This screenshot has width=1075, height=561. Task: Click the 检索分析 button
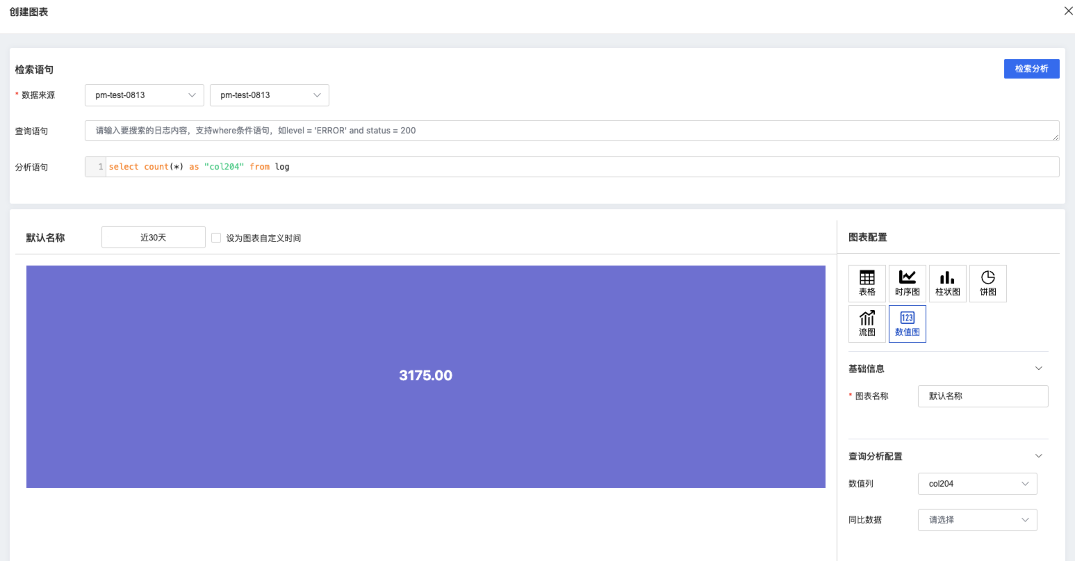coord(1032,69)
